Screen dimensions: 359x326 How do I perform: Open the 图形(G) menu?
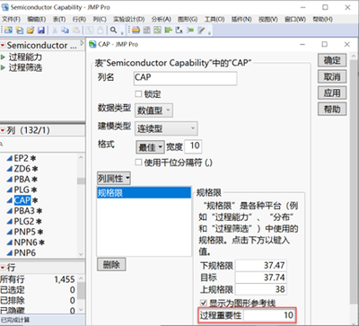pos(188,19)
